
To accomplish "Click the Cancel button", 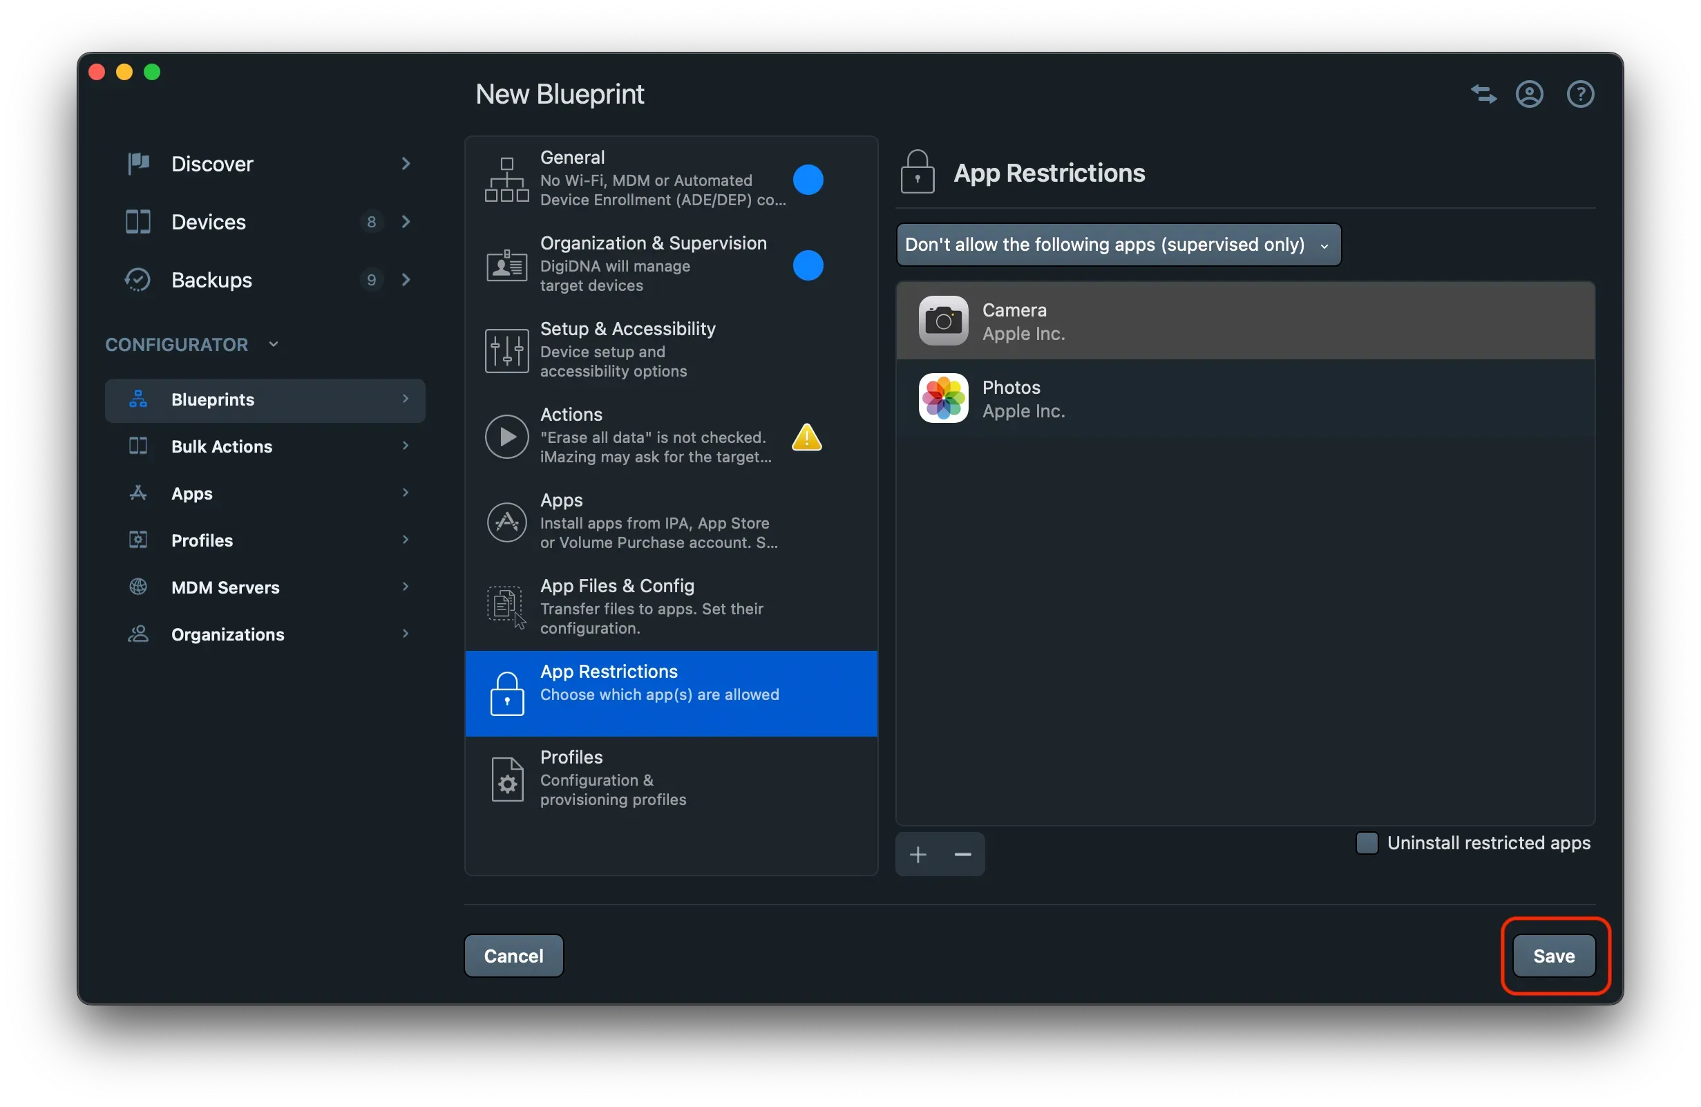I will tap(513, 956).
